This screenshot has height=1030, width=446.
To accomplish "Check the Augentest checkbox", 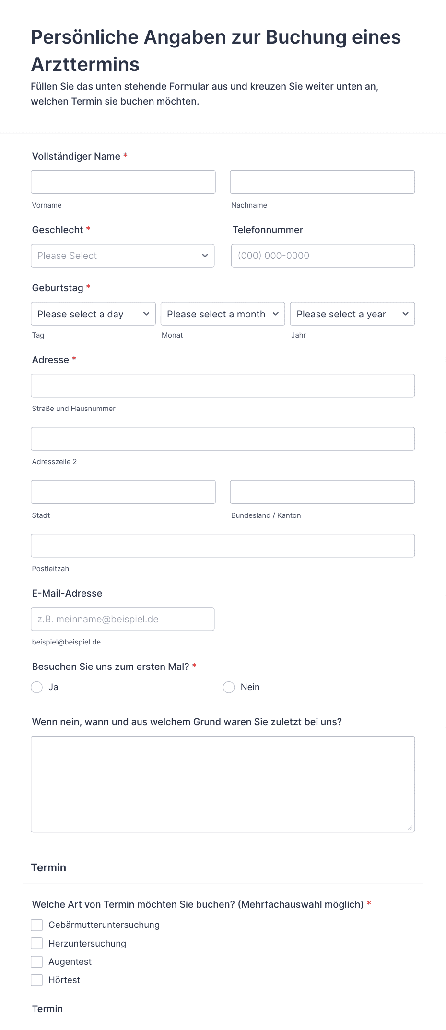I will (37, 962).
